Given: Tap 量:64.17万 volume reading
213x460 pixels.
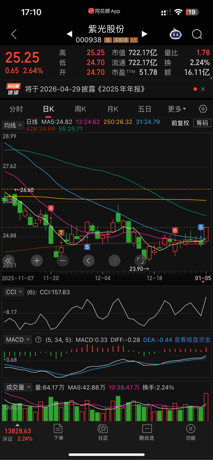Looking at the screenshot, I should coord(50,387).
